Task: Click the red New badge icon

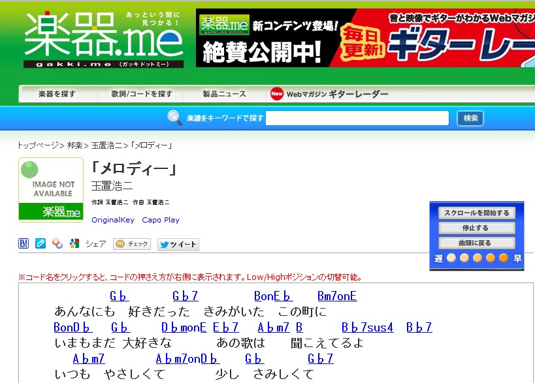Action: [x=276, y=94]
